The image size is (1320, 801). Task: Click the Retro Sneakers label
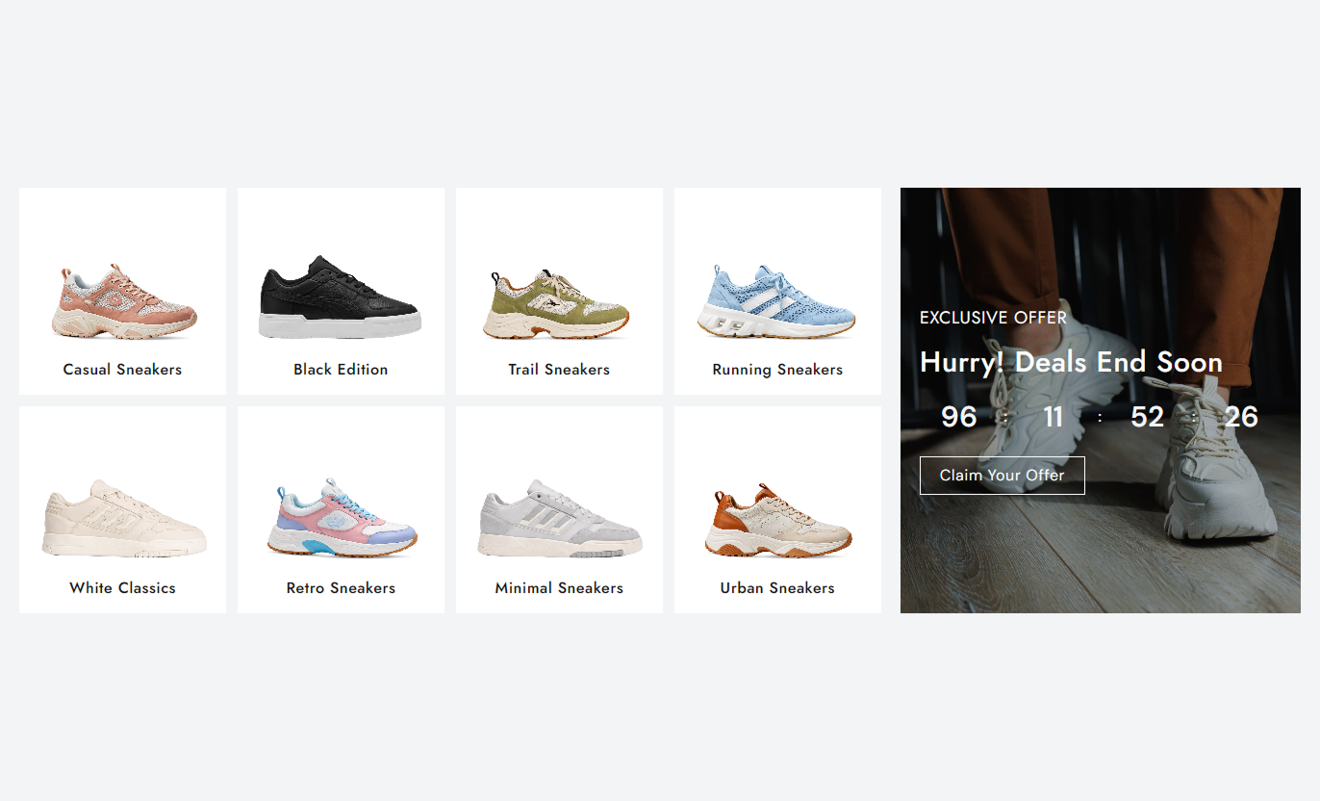[341, 588]
